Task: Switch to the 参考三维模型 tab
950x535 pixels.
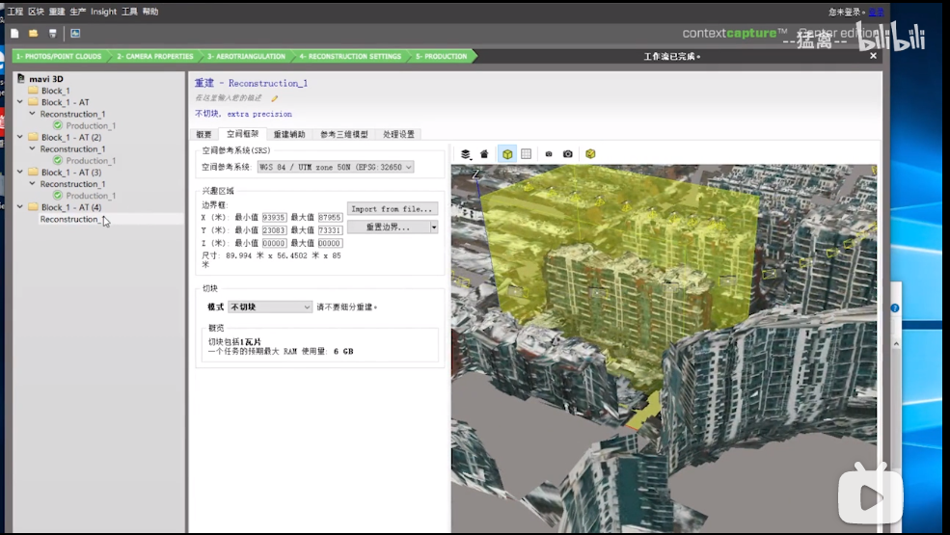Action: (343, 135)
